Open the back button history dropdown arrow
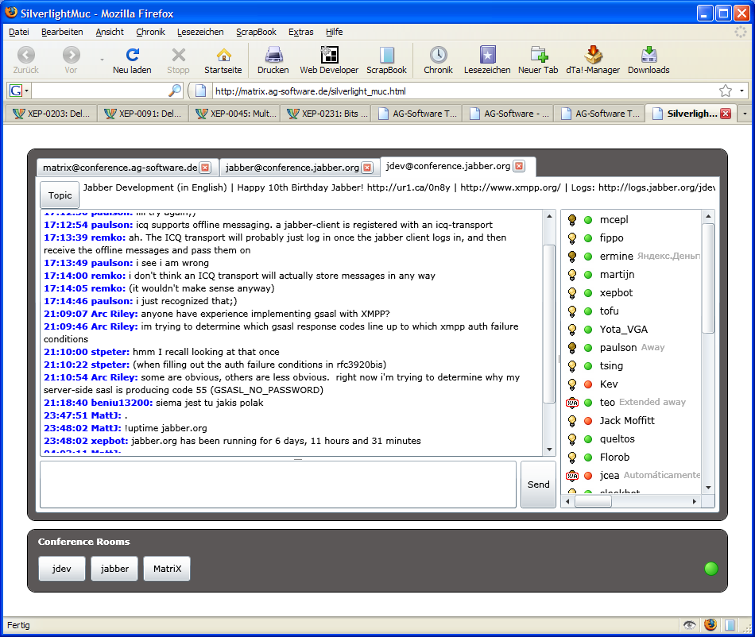Screen dimensions: 755x637 point(102,60)
